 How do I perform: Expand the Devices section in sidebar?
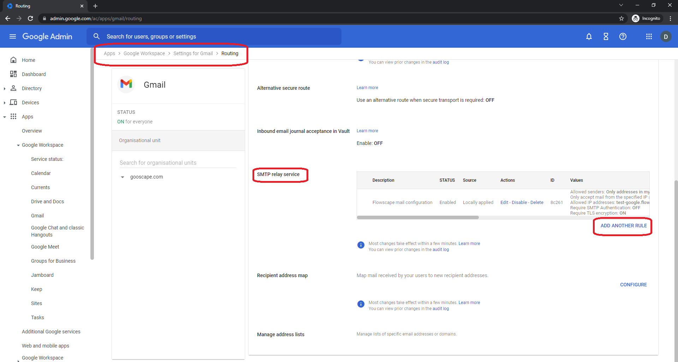(5, 103)
